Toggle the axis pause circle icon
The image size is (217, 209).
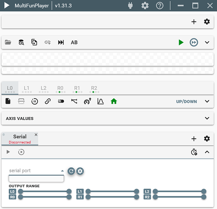pyautogui.click(x=35, y=101)
